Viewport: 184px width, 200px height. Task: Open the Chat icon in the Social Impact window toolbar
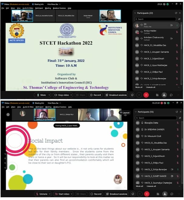pos(172,194)
